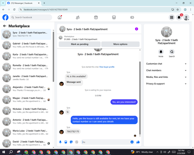The image size is (194, 155).
Task: Bookmark this page star icon
Action: point(178,9)
